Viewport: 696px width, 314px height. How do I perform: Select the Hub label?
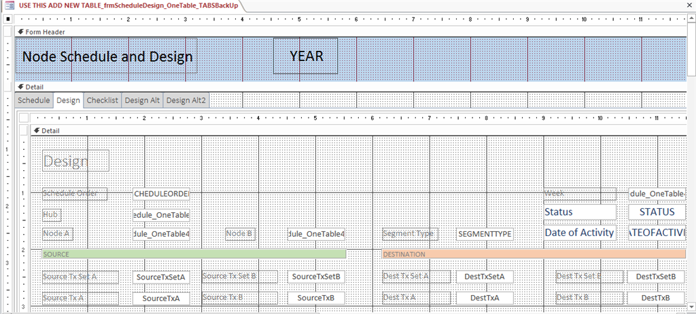pyautogui.click(x=52, y=215)
